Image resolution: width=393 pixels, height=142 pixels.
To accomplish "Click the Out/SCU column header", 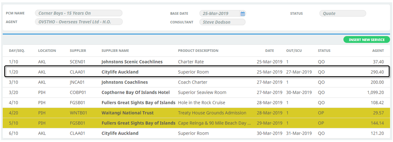I will coord(294,51).
